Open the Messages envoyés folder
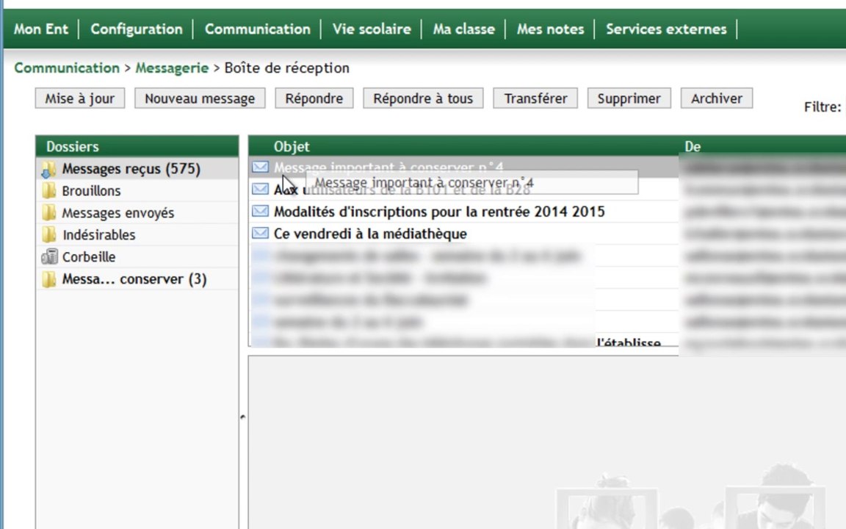This screenshot has height=529, width=846. tap(137, 213)
